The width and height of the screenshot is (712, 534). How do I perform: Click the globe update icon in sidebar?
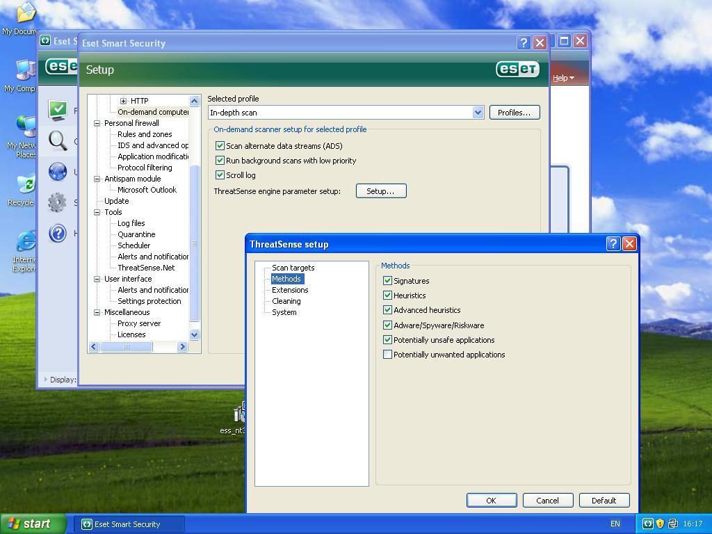tap(58, 172)
